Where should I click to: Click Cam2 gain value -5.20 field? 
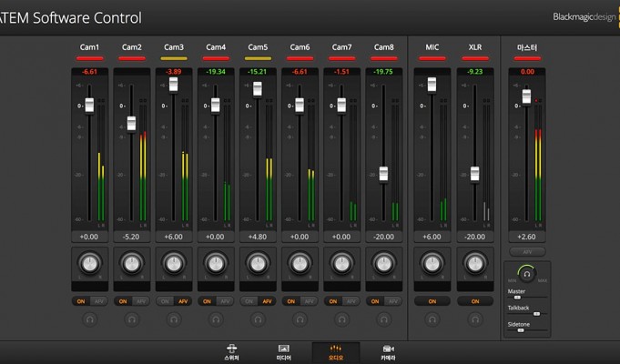click(x=131, y=237)
